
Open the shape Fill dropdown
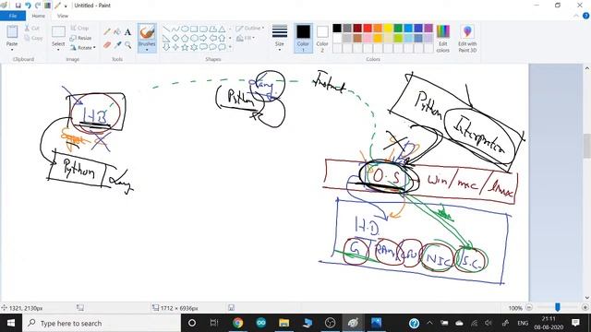(x=246, y=38)
